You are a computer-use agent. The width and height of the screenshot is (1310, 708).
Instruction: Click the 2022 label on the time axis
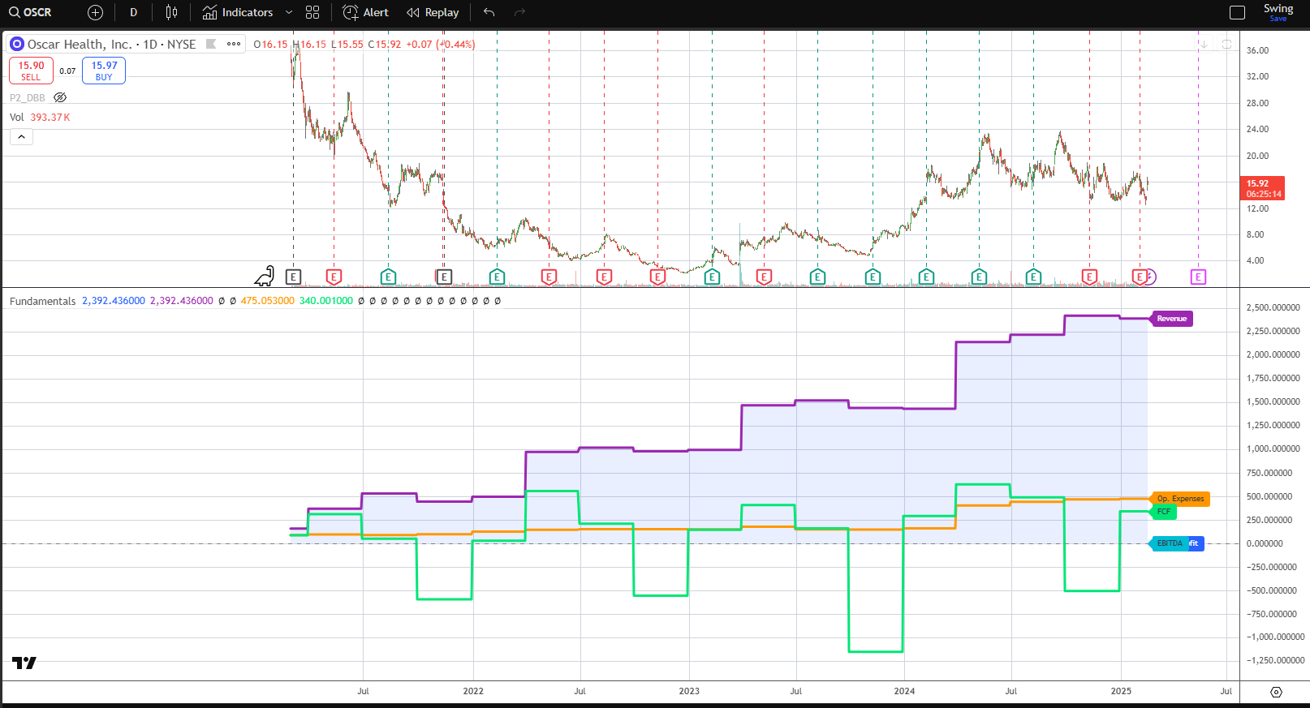coord(473,691)
